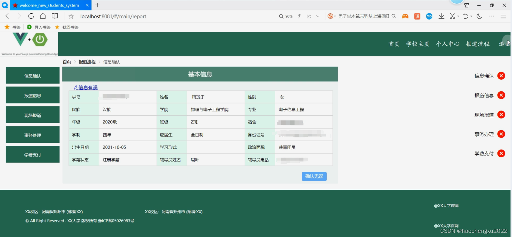
Task: Click the undo closed tab icon
Action: [x=466, y=16]
